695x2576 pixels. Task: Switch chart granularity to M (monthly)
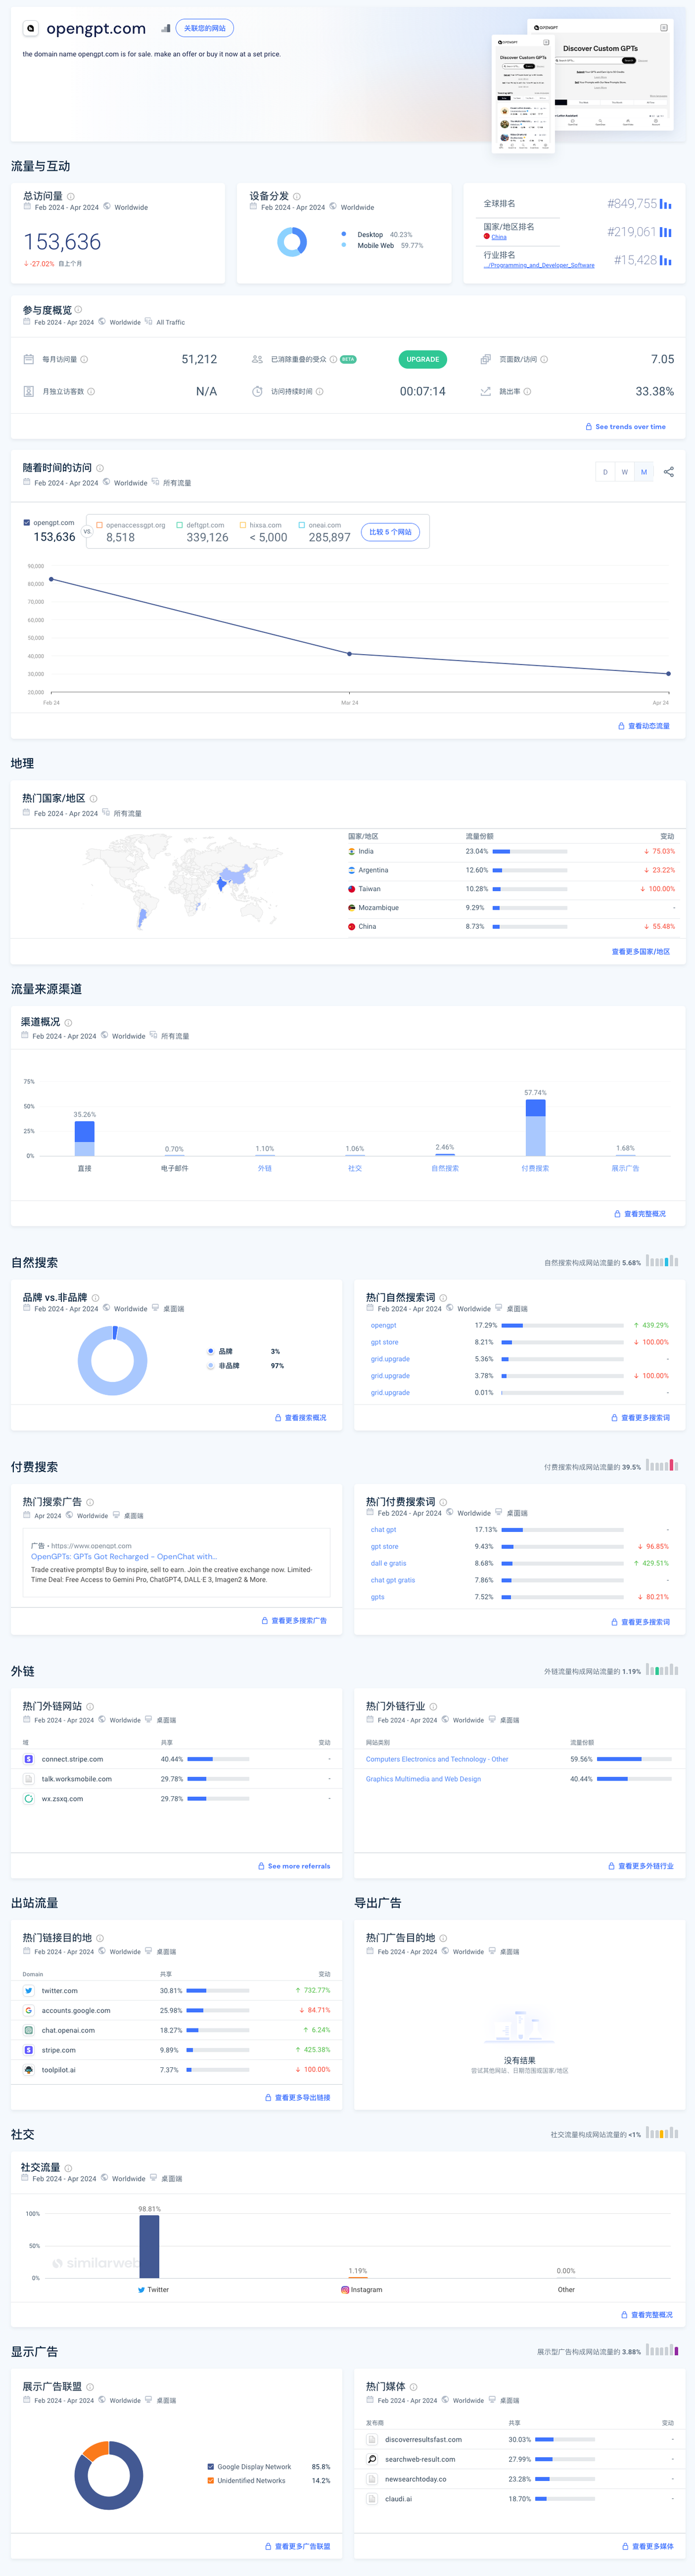click(644, 472)
